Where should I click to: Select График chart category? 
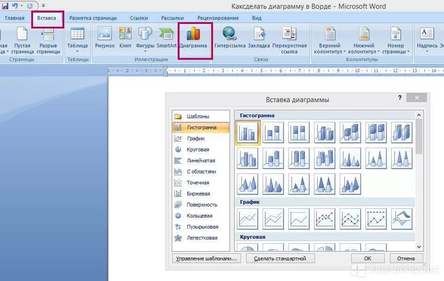pos(201,138)
